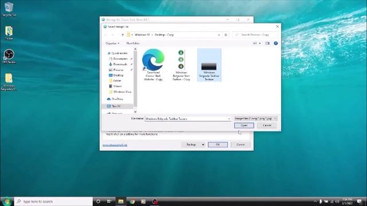This screenshot has width=367, height=206.
Task: Click the Start button on taskbar
Action: pos(6,201)
